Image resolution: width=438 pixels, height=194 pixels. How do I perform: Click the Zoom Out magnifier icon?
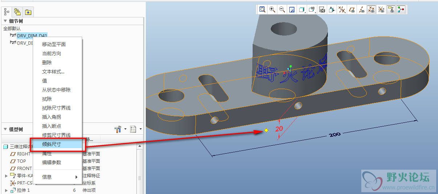[282, 9]
